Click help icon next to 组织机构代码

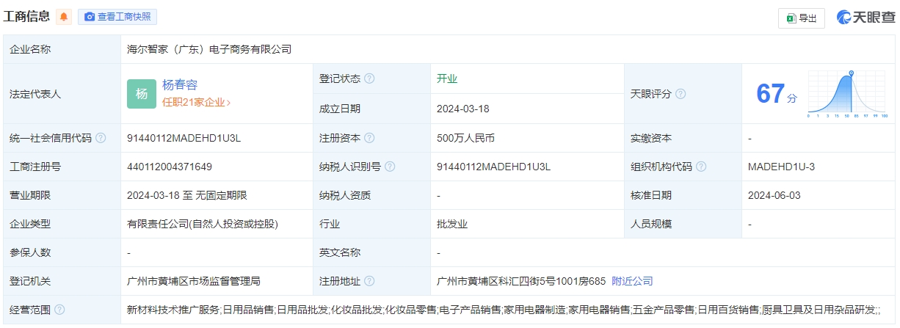(701, 167)
